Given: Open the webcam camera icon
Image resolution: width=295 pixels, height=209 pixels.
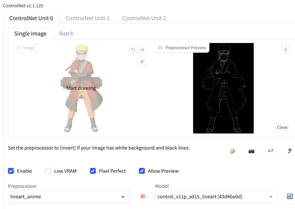Looking at the screenshot, I should click(251, 151).
